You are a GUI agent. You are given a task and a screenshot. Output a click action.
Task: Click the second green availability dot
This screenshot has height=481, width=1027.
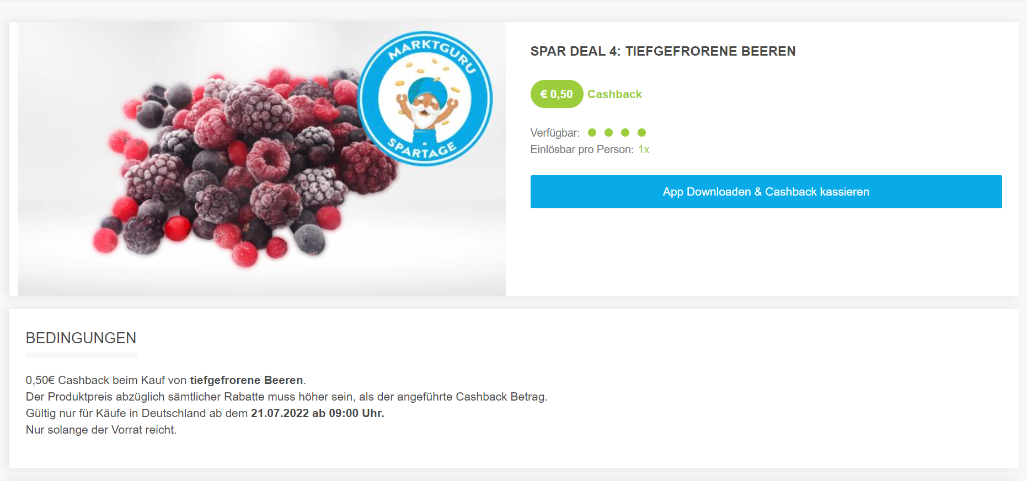coord(609,132)
